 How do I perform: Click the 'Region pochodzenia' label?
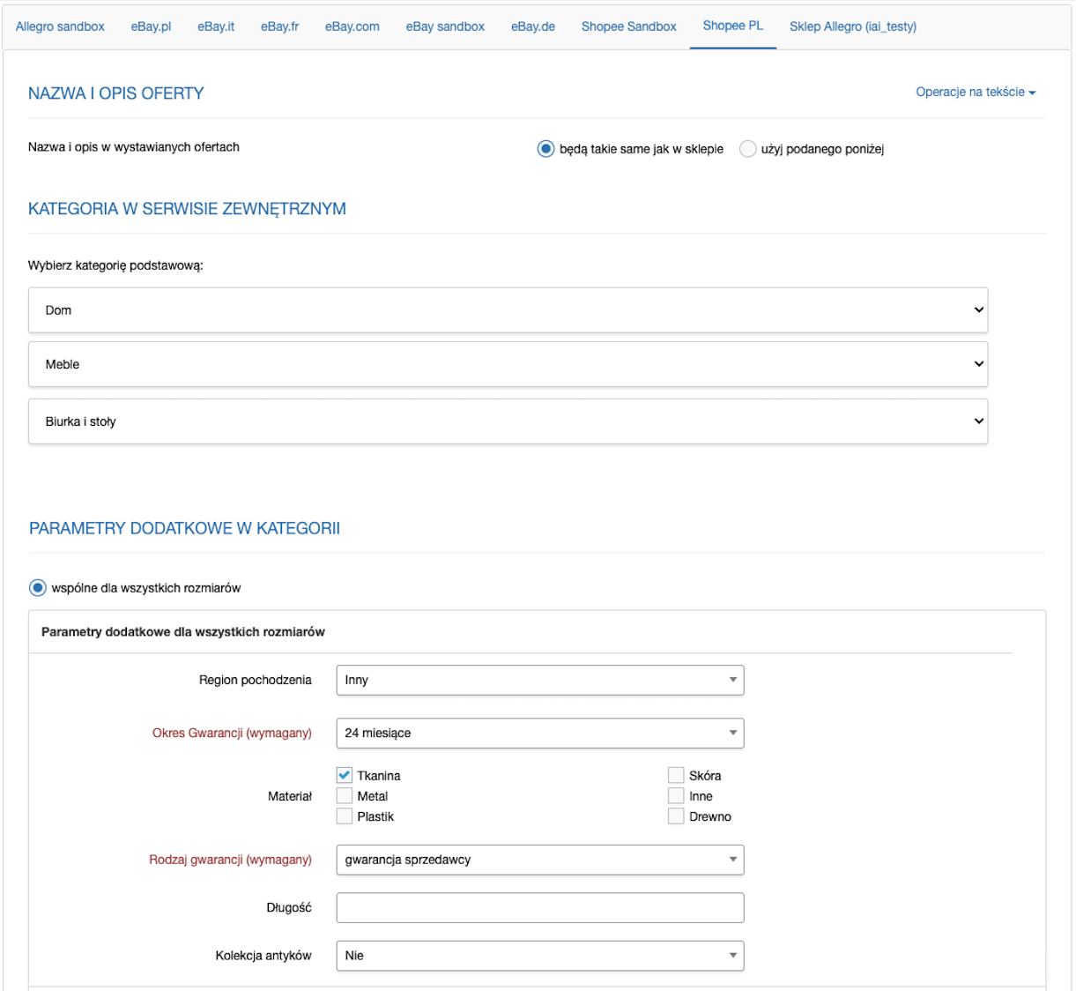pyautogui.click(x=256, y=680)
